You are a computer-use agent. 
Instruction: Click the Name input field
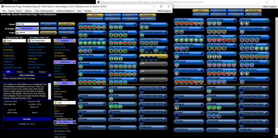[27, 24]
